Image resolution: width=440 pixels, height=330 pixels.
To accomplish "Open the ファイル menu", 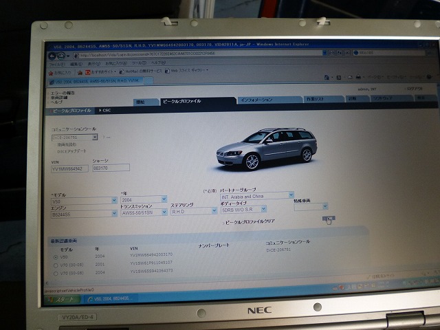I will (x=57, y=65).
